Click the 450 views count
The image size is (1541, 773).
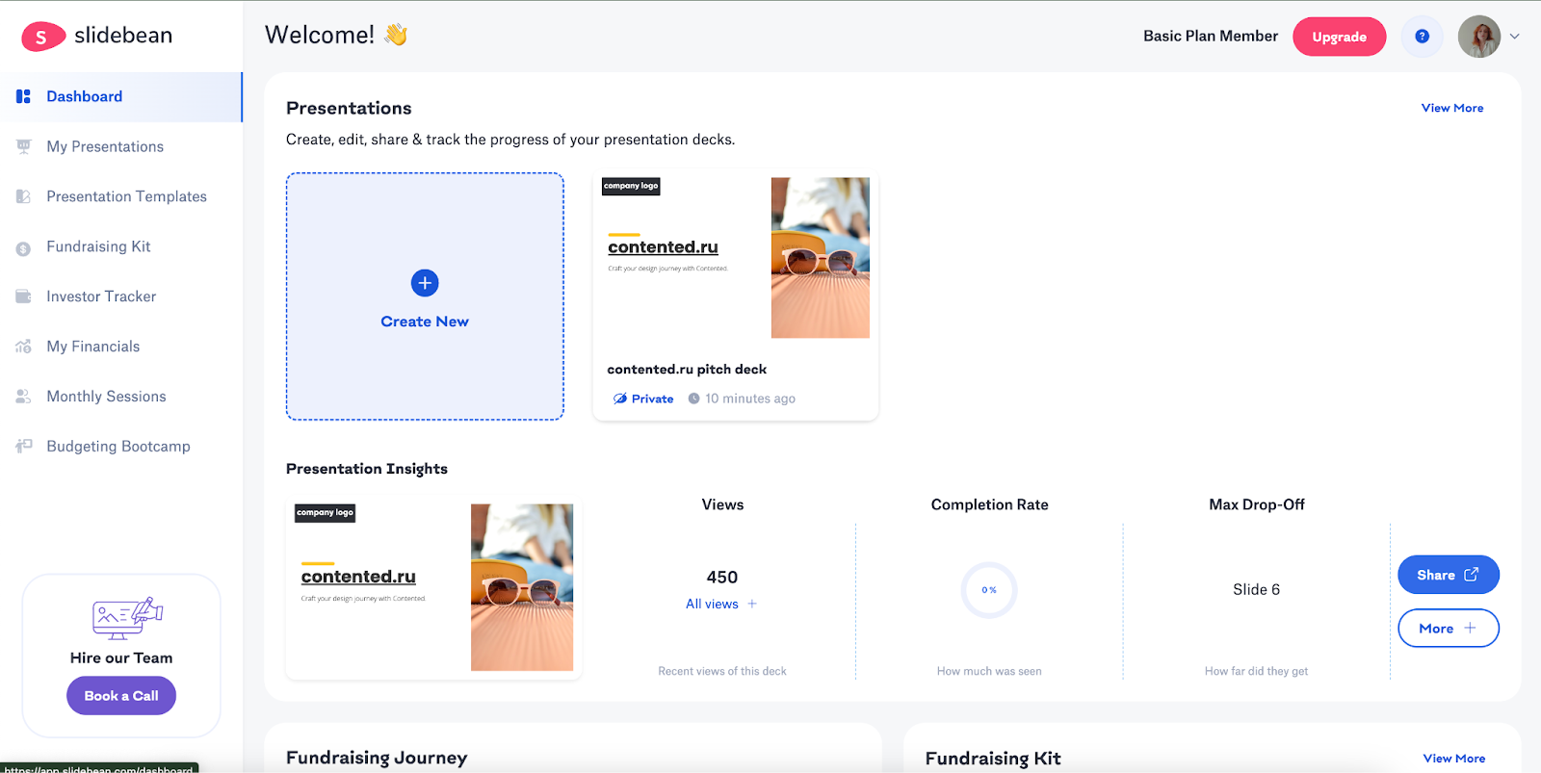click(722, 578)
